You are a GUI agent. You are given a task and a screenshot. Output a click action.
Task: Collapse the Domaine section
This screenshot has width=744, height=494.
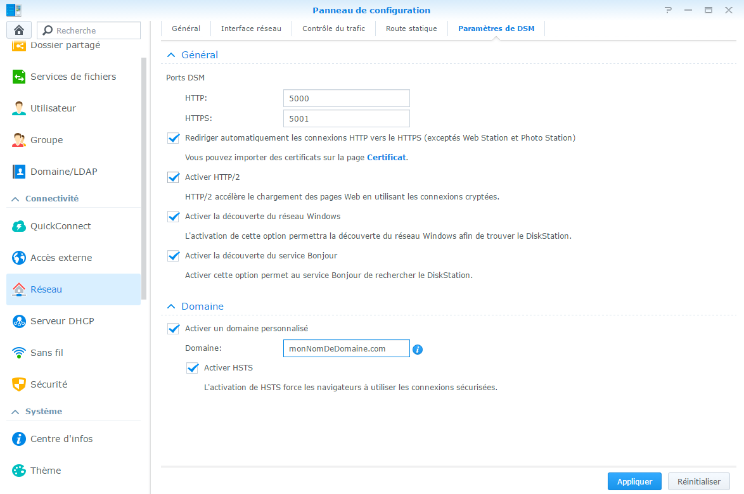click(x=171, y=307)
